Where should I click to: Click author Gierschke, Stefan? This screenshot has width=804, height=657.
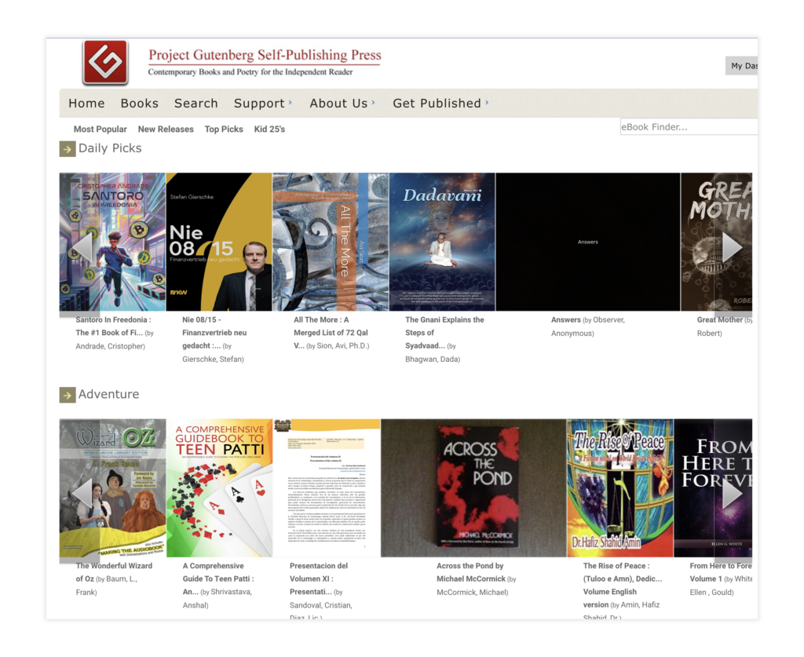click(x=213, y=360)
